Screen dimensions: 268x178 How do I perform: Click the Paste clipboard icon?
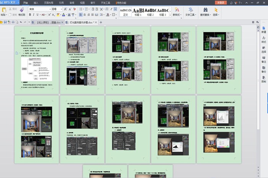pyautogui.click(x=4, y=10)
